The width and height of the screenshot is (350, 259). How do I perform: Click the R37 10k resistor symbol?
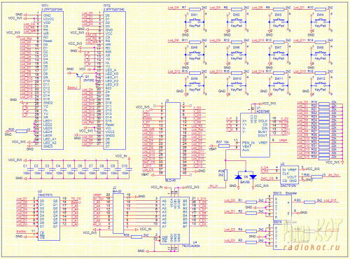(x=224, y=146)
